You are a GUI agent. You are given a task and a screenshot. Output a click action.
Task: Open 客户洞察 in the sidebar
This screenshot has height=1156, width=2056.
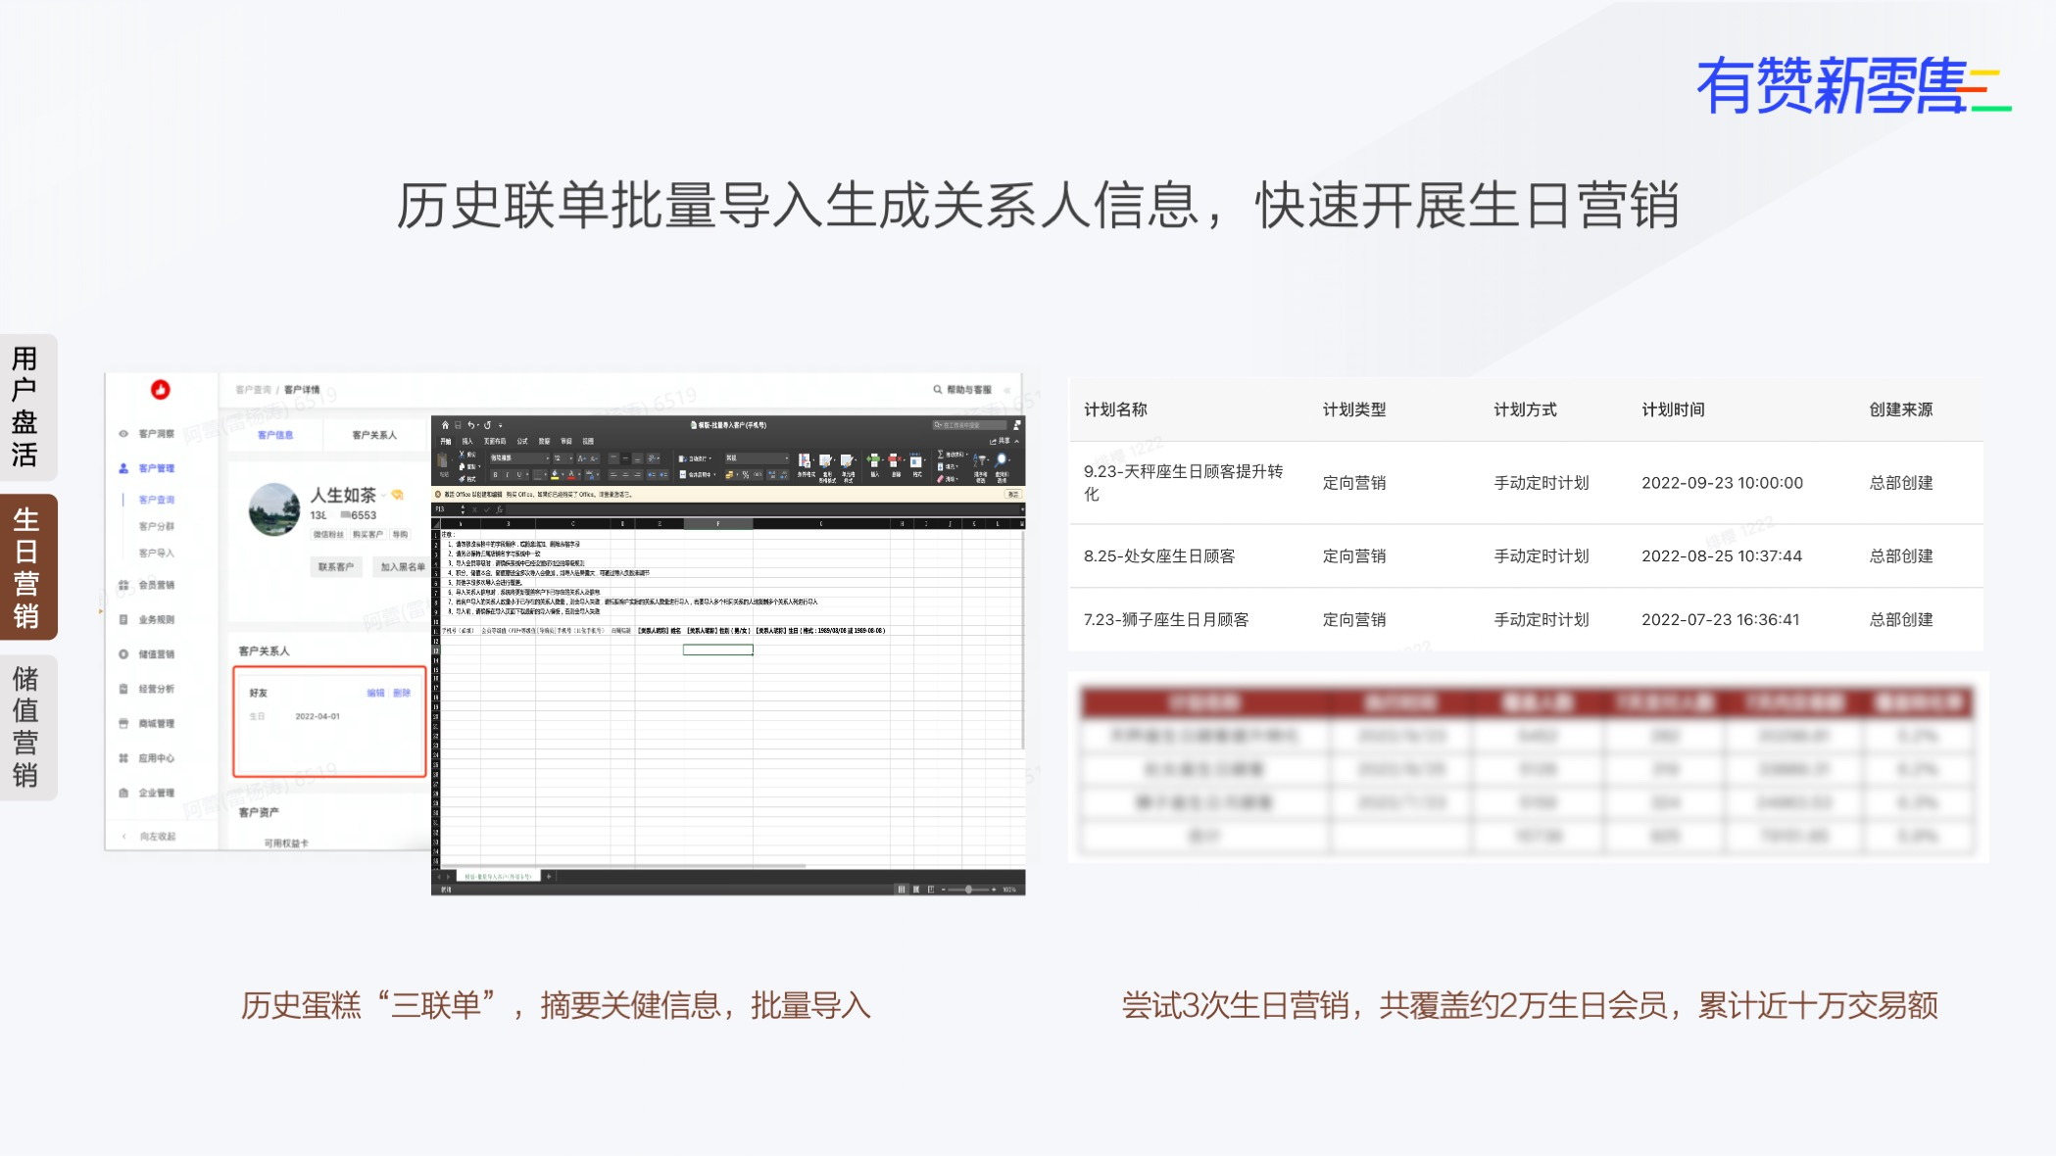[147, 433]
